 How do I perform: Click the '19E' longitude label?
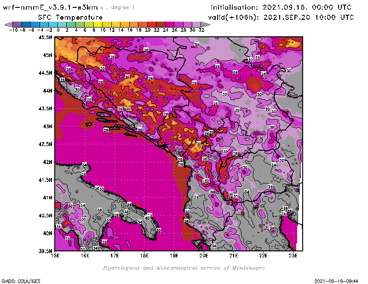[x=174, y=256]
